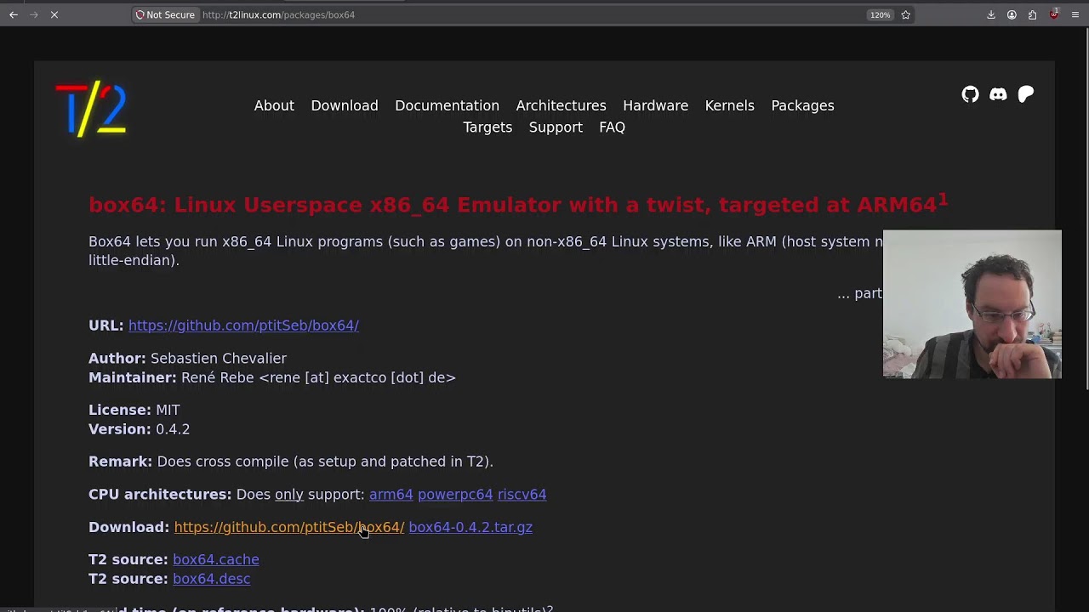Open the box64.desc T2 source link
1089x612 pixels.
211,579
